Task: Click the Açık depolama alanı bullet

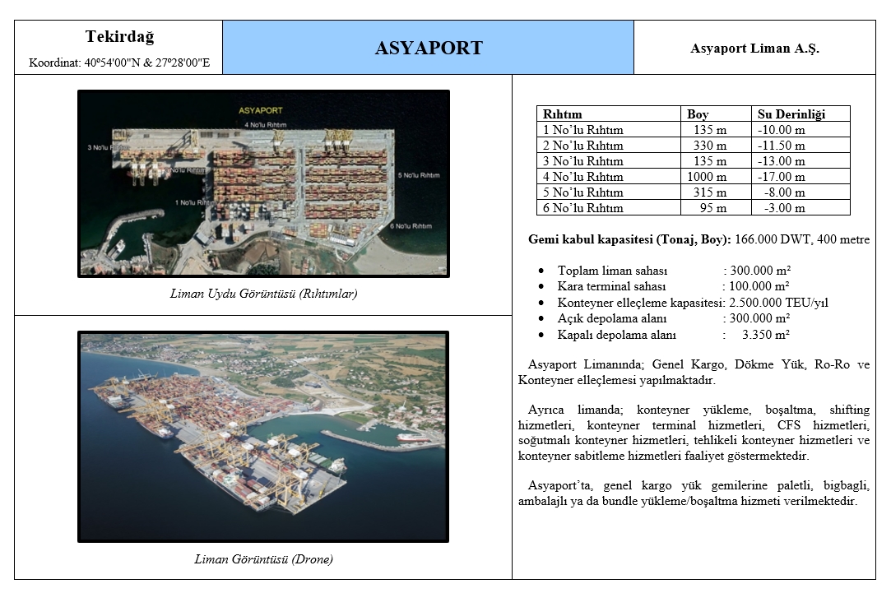Action: coord(665,318)
